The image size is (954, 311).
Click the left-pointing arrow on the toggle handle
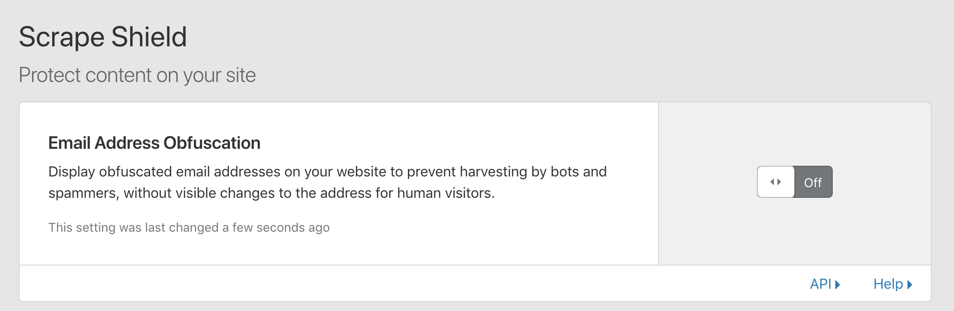[772, 182]
